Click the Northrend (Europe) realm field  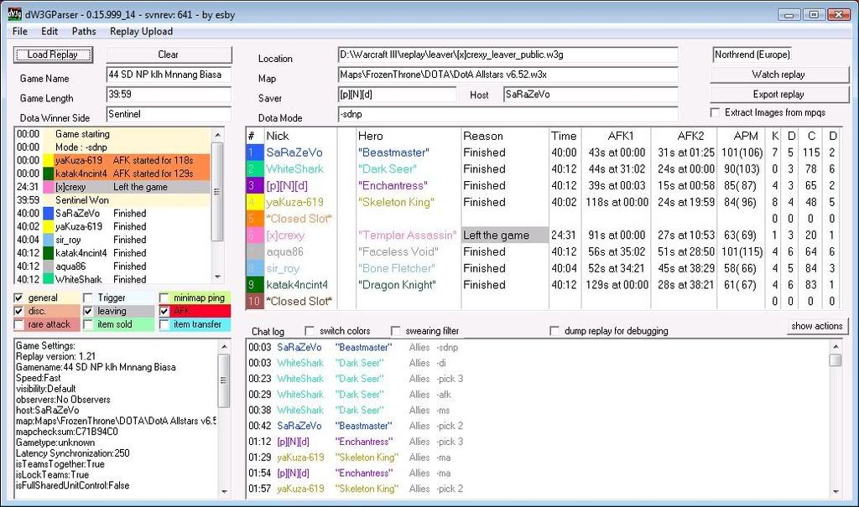pos(752,54)
